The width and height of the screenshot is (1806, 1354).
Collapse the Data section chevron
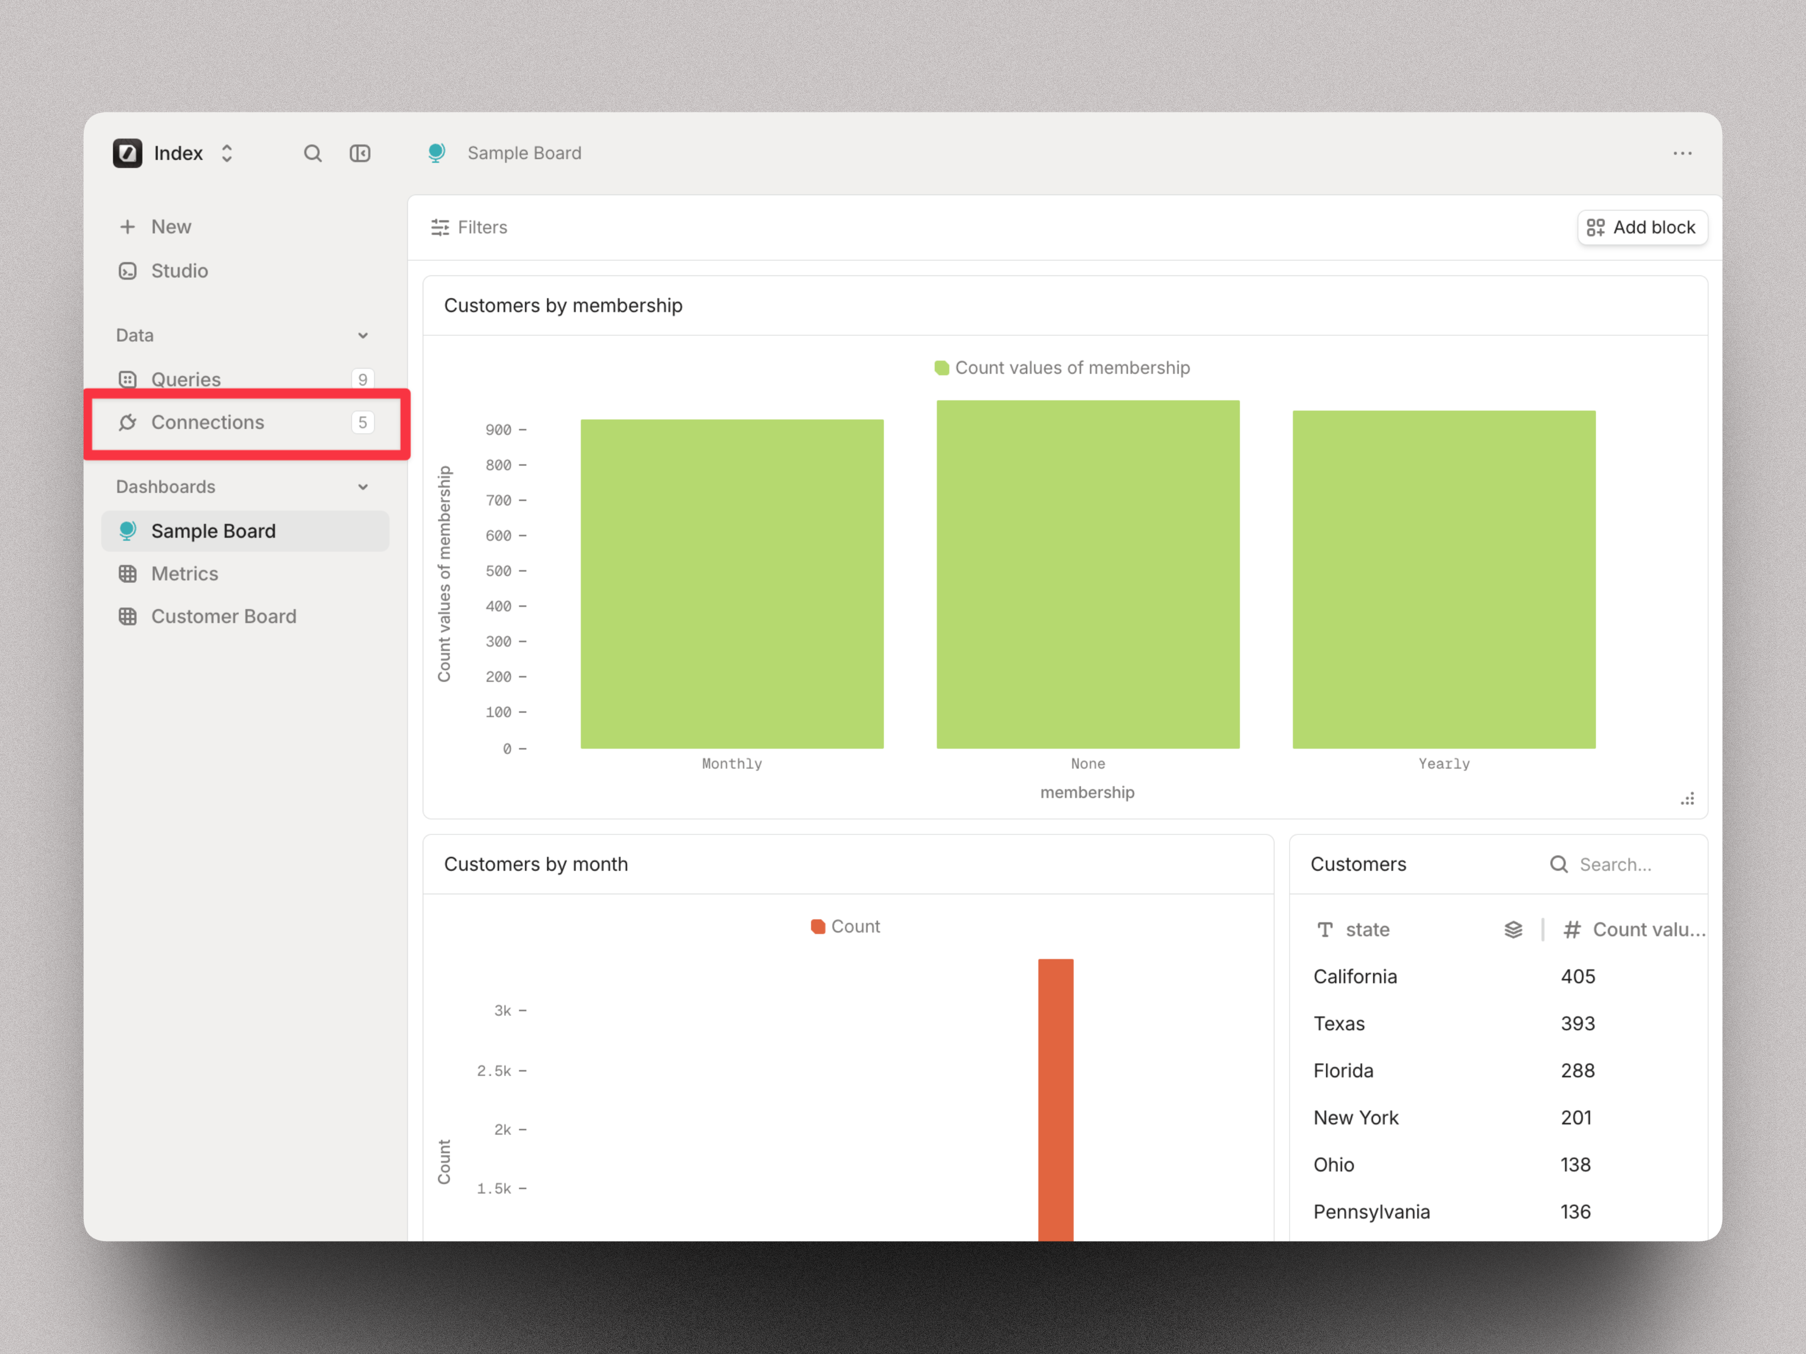click(363, 335)
